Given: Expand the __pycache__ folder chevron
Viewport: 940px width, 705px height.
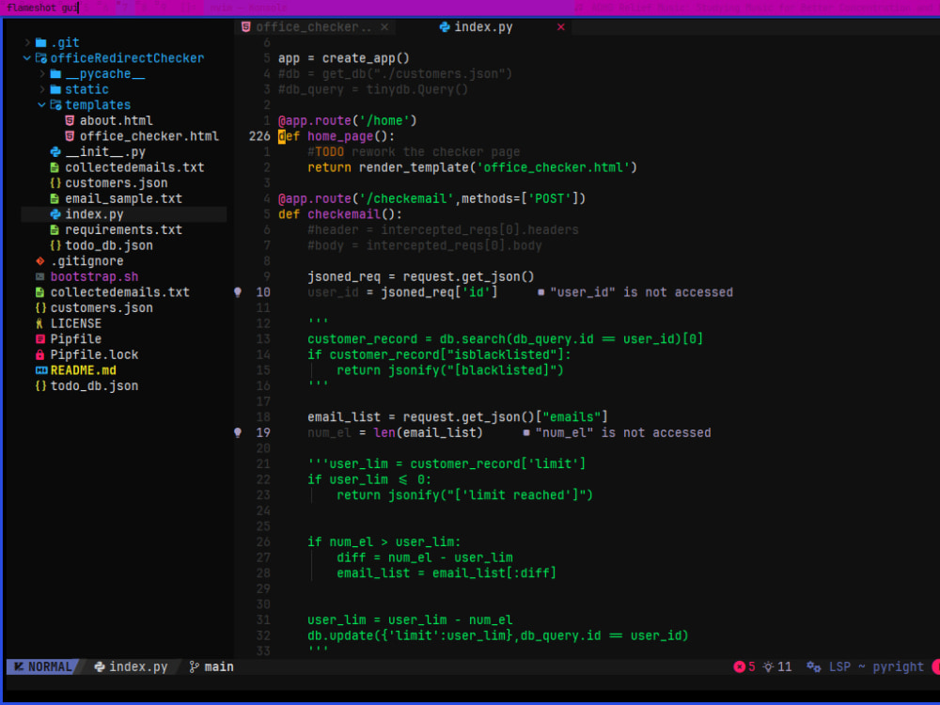Looking at the screenshot, I should pos(42,73).
